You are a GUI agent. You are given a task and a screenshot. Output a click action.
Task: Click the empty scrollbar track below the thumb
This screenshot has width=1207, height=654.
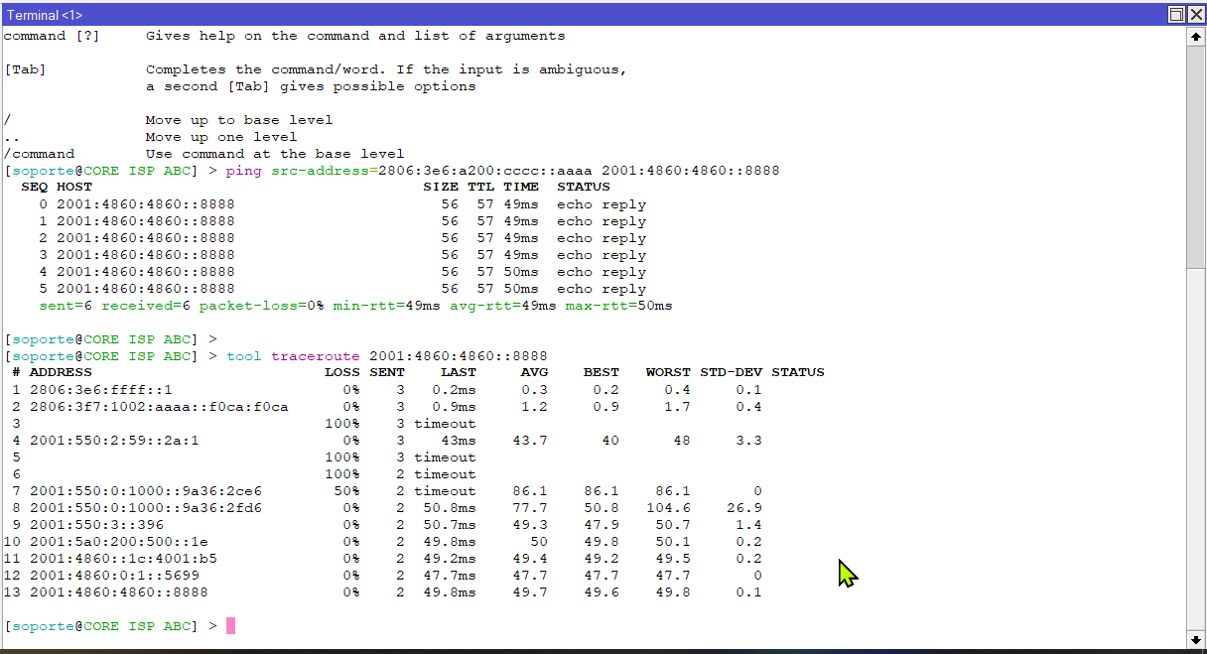coord(1196,447)
